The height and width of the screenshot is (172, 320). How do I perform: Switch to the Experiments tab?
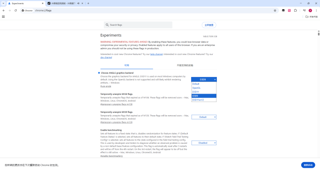(25, 3)
